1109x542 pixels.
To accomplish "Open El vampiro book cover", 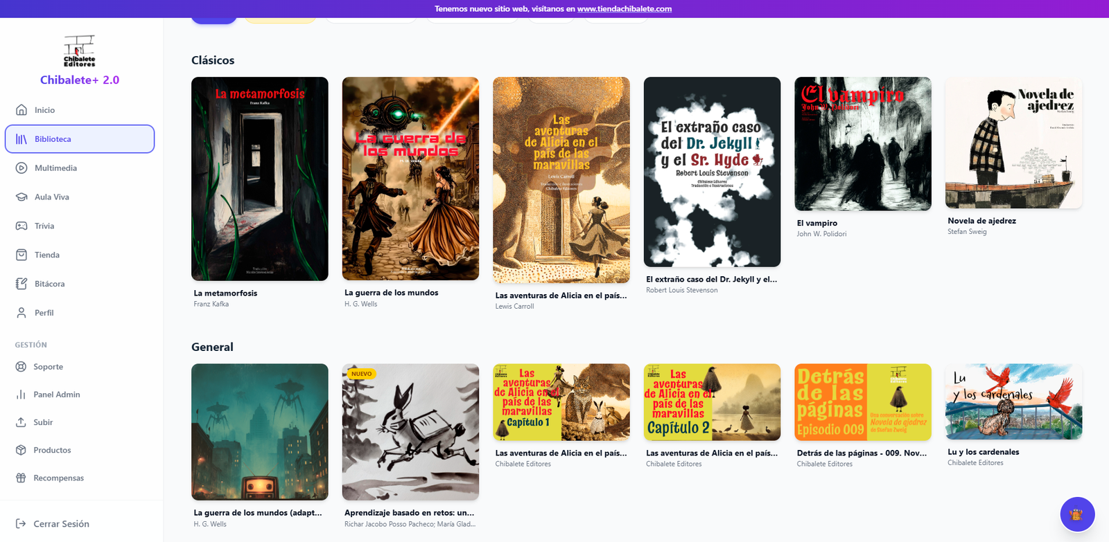I will click(x=862, y=144).
